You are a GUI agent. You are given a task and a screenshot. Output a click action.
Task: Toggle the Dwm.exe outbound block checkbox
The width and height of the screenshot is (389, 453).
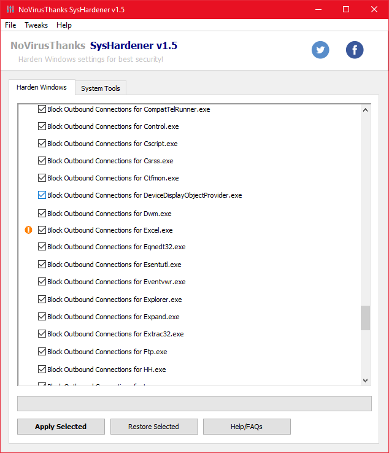coord(42,214)
